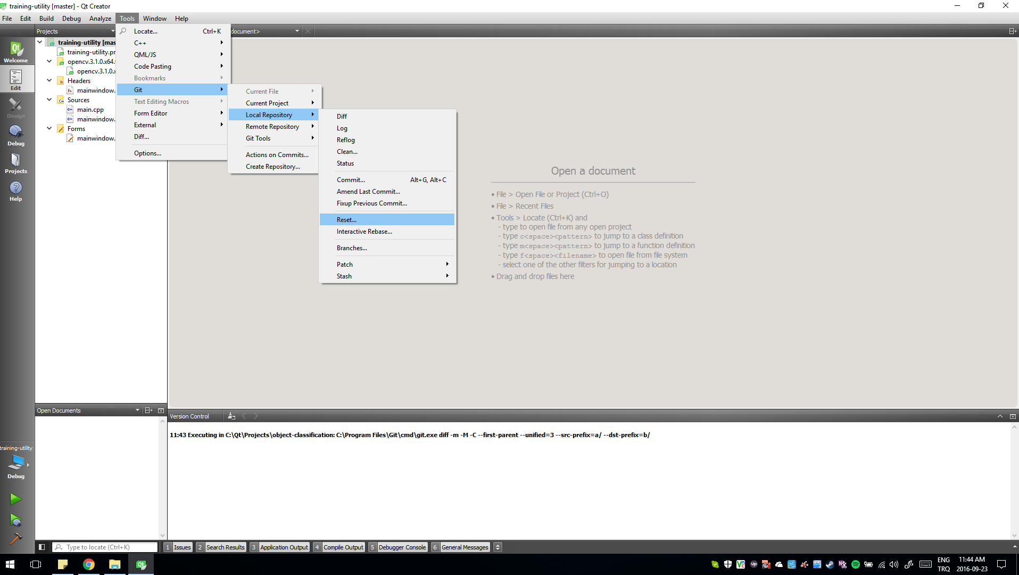Choose Create Repository... entry
Image resolution: width=1019 pixels, height=575 pixels.
pyautogui.click(x=274, y=167)
